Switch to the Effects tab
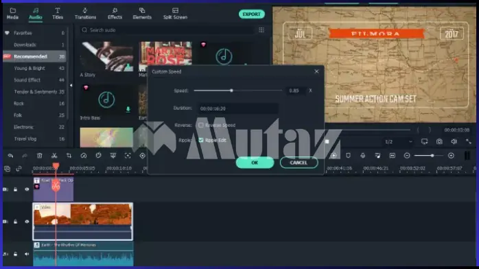This screenshot has height=269, width=479. 115,14
